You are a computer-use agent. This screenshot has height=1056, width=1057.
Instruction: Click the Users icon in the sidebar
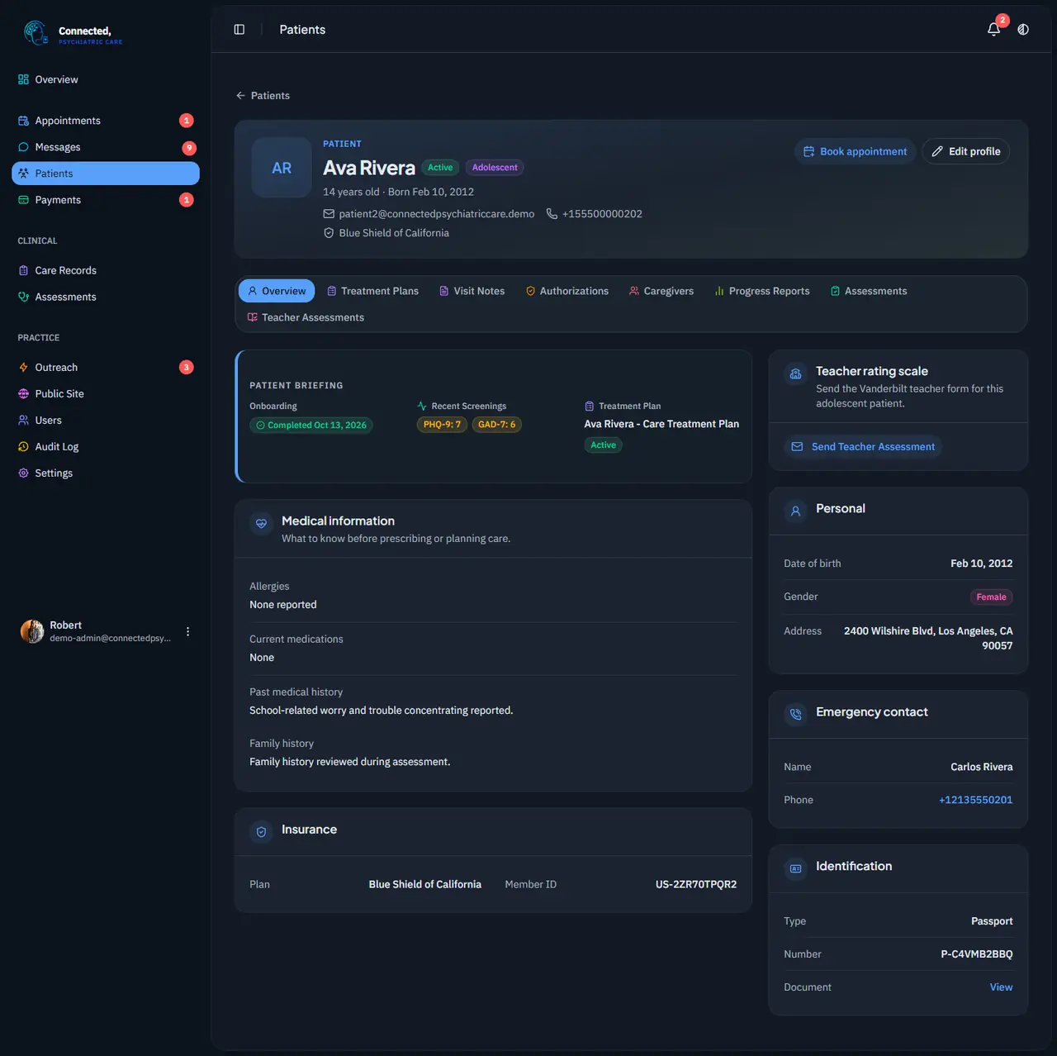coord(23,421)
